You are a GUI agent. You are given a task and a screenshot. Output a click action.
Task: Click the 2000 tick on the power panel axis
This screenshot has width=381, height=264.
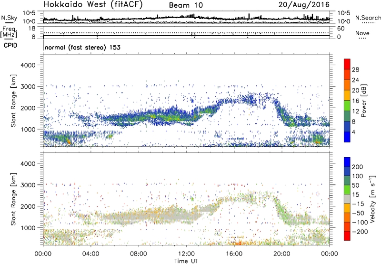pyautogui.click(x=28, y=108)
